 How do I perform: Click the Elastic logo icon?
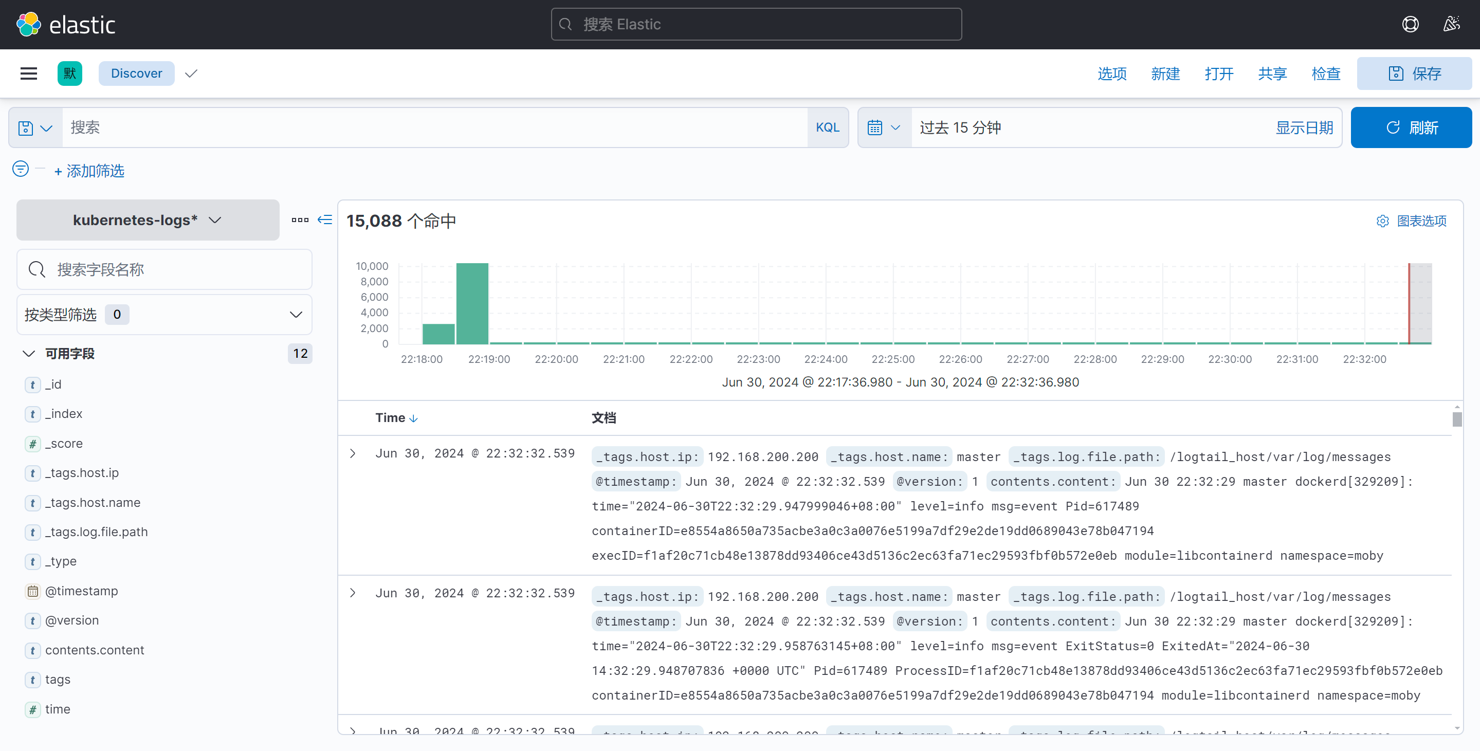[x=29, y=24]
